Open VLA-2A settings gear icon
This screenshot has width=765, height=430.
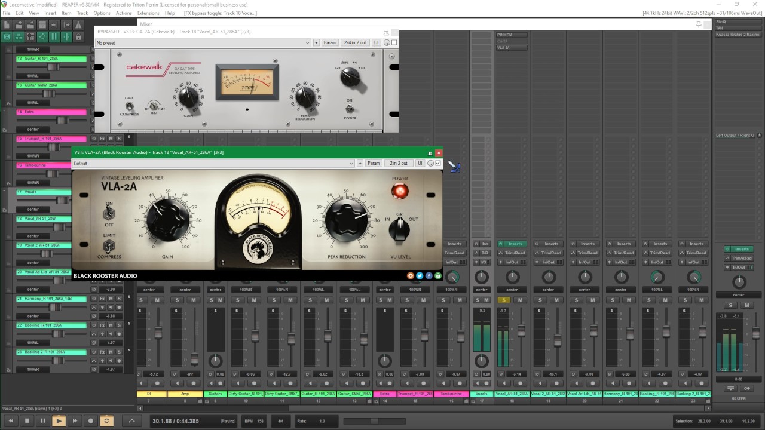pyautogui.click(x=411, y=276)
